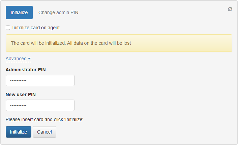Click the 'Please insert card' instruction text

[44, 119]
